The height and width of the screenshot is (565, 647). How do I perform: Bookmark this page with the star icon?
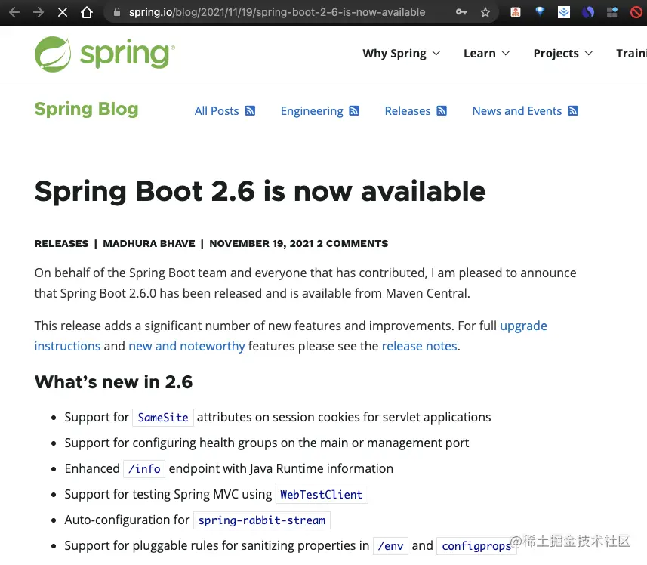[x=485, y=12]
